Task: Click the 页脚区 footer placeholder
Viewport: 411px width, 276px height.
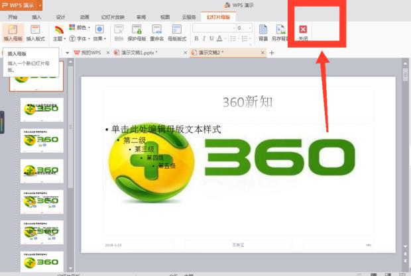Action: click(x=238, y=245)
